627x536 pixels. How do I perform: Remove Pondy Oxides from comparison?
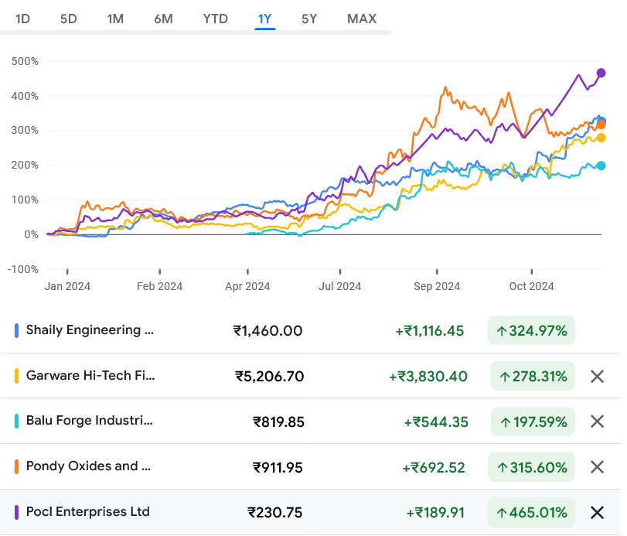pyautogui.click(x=597, y=467)
